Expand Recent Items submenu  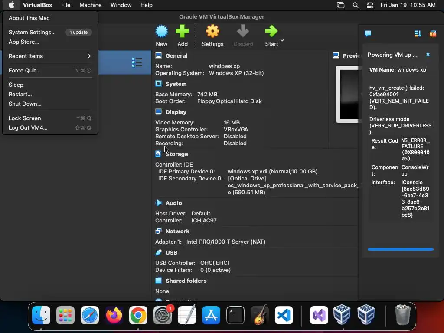(50, 56)
